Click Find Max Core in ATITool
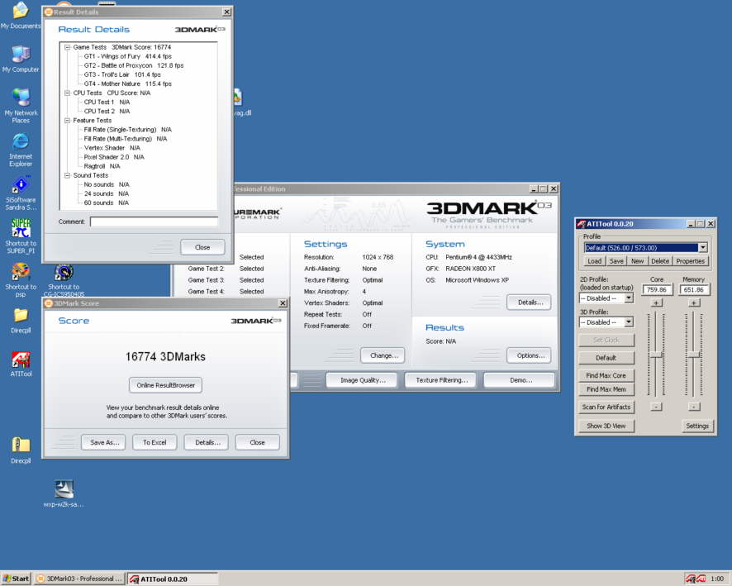Screen dimensions: 732x586 (x=606, y=376)
